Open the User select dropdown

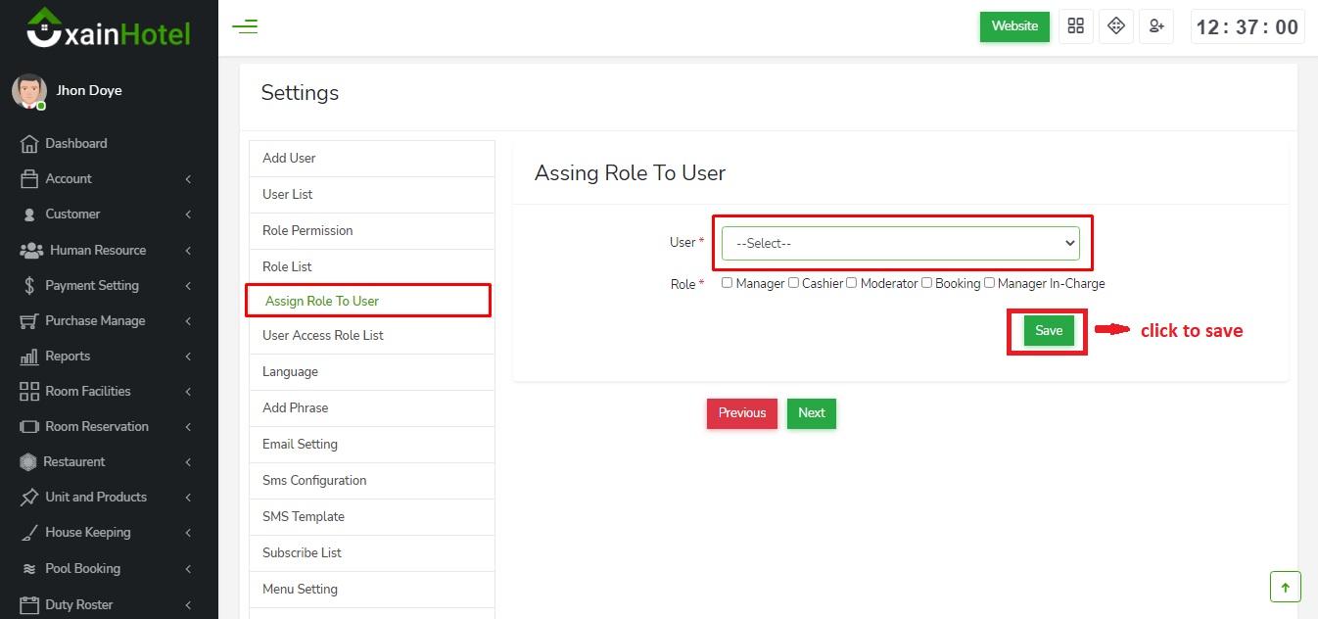[x=900, y=244]
